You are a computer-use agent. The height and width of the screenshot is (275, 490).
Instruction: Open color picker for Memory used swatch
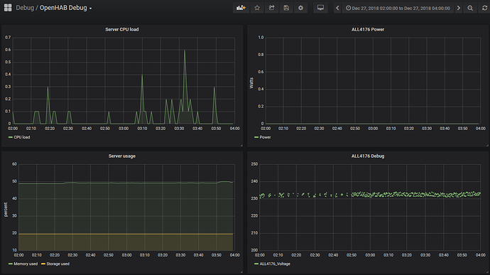(11, 264)
